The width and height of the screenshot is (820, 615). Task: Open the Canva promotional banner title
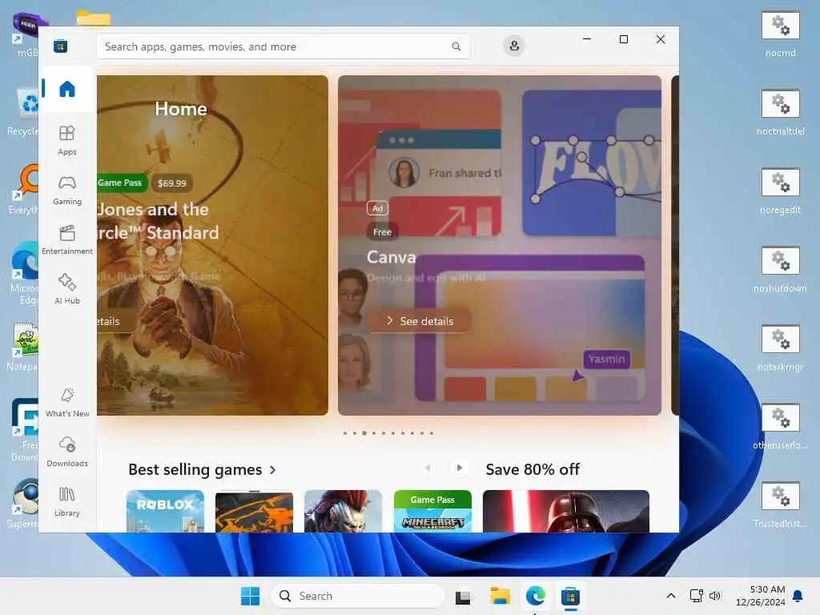point(391,257)
